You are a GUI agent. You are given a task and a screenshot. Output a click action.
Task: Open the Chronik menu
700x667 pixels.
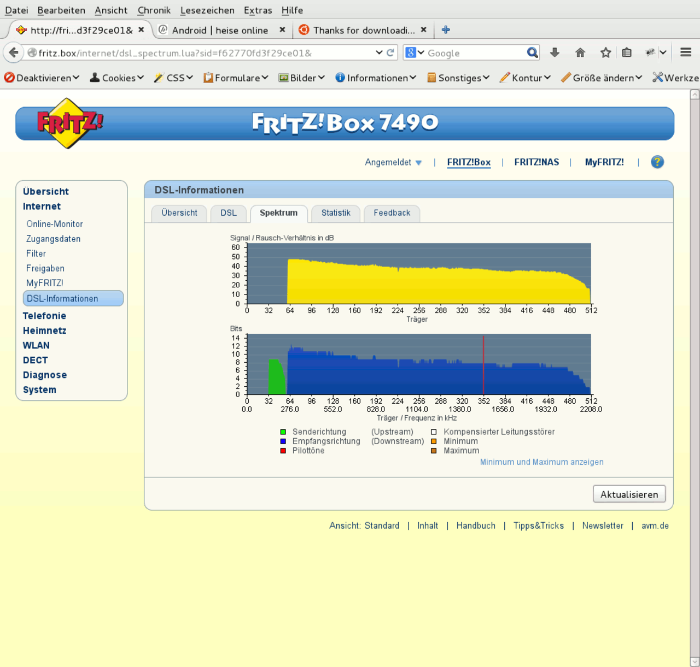pos(154,10)
